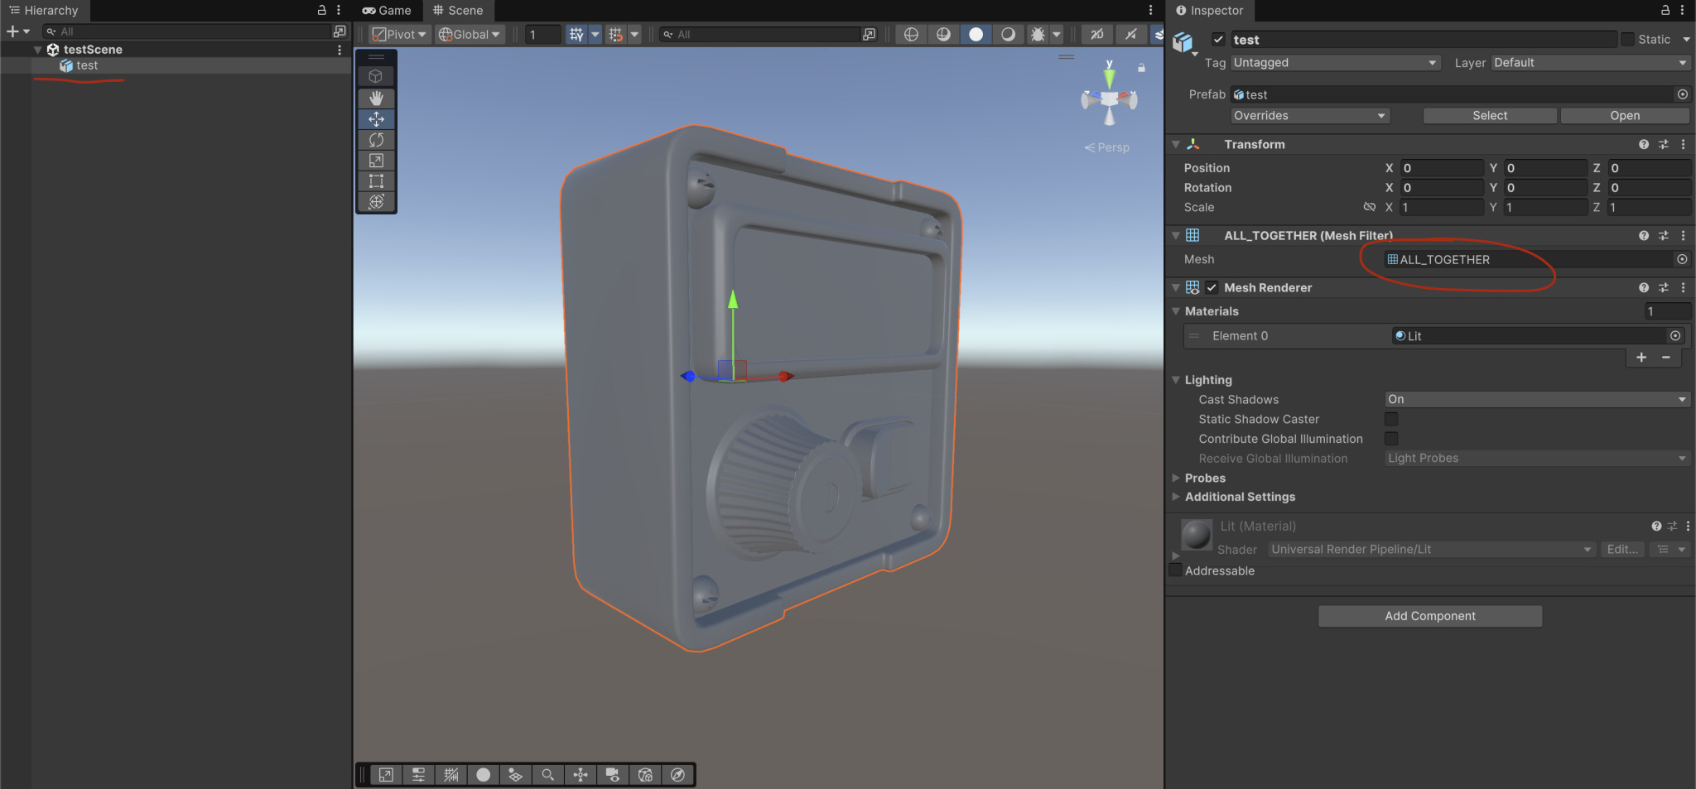Viewport: 1696px width, 789px height.
Task: Click the prefab Open button
Action: click(1624, 116)
